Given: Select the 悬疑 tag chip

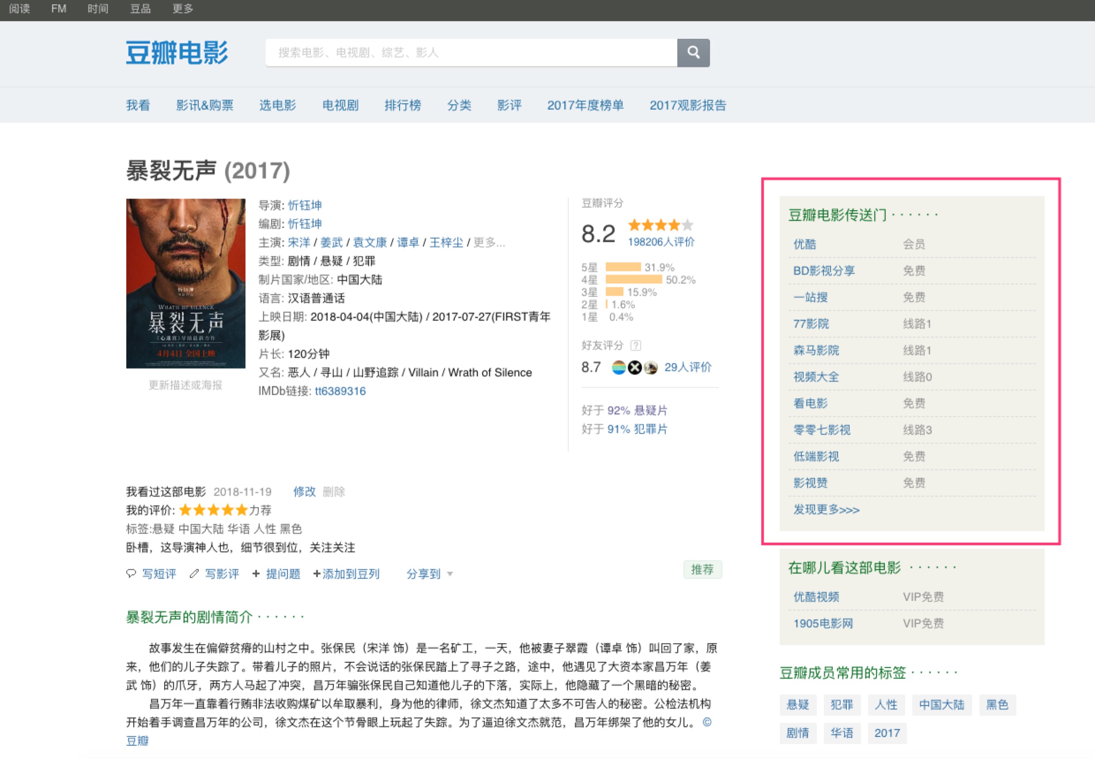Looking at the screenshot, I should 797,705.
